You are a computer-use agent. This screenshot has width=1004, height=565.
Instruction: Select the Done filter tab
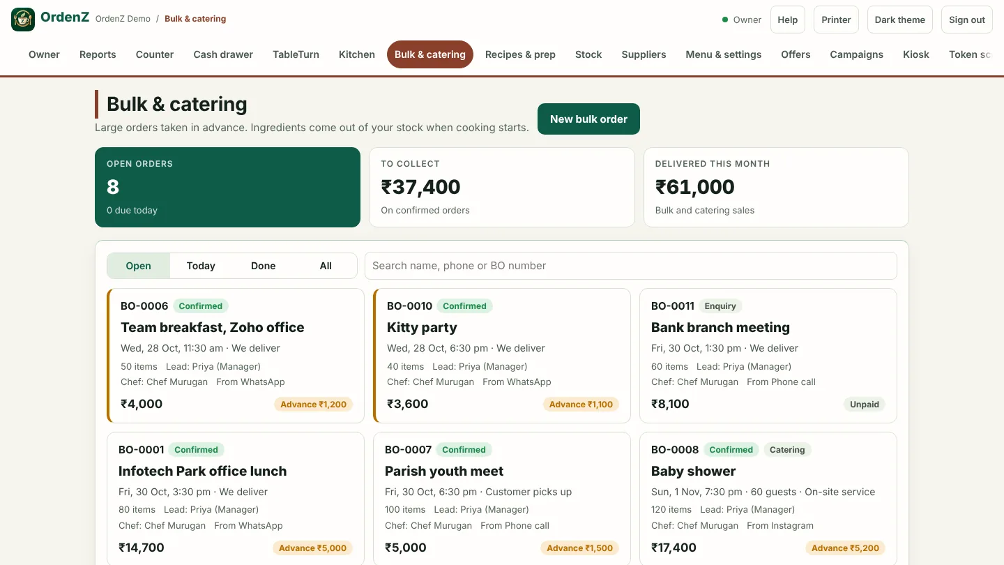tap(264, 266)
